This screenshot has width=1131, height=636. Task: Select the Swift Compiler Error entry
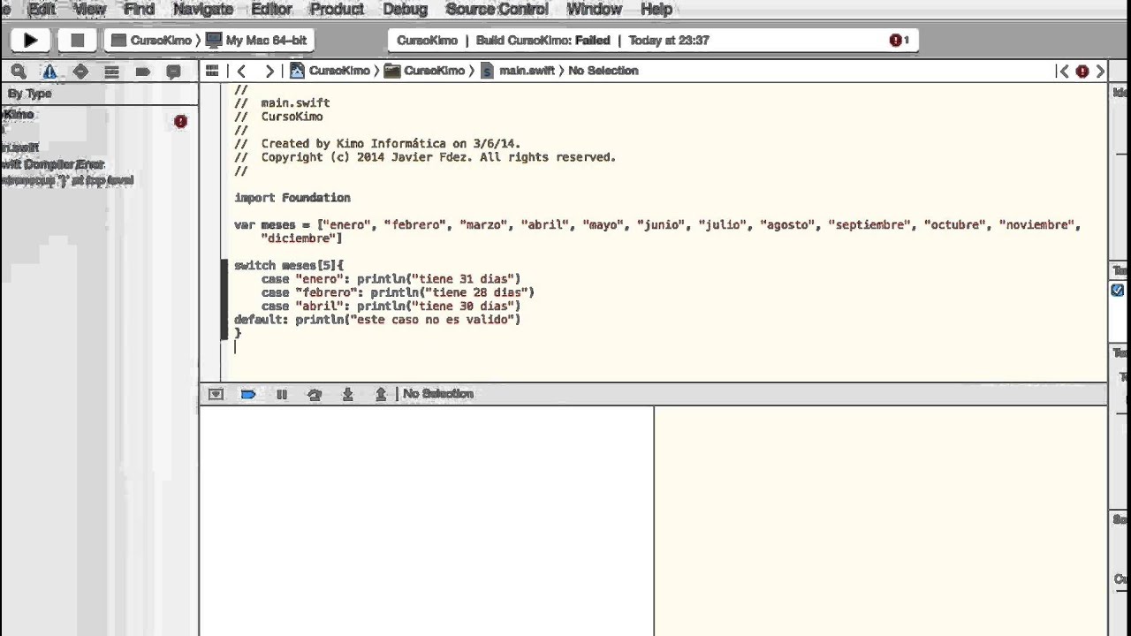[x=53, y=164]
